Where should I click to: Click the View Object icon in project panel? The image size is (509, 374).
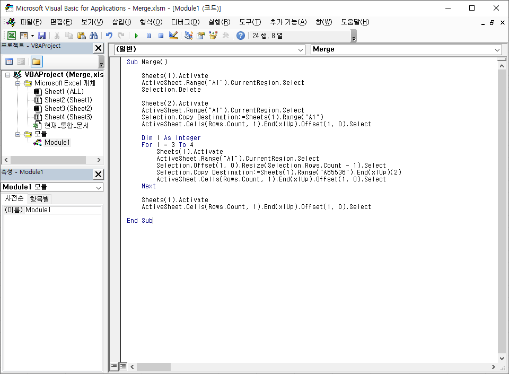click(21, 62)
